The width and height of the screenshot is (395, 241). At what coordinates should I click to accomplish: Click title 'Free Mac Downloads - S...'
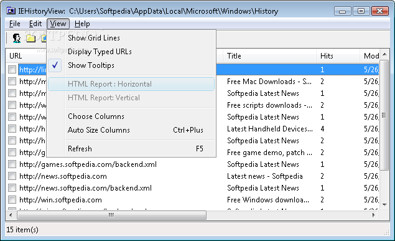click(269, 82)
